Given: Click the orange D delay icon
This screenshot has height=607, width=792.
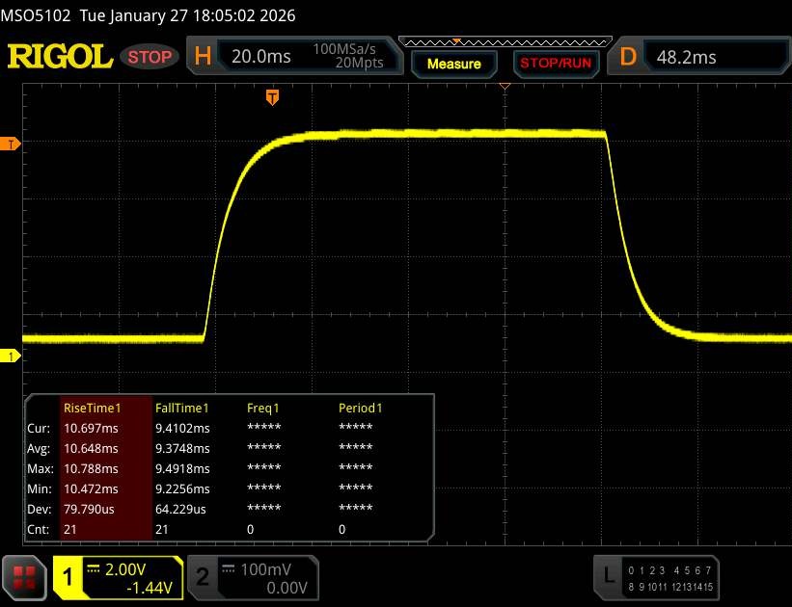Looking at the screenshot, I should coord(628,57).
